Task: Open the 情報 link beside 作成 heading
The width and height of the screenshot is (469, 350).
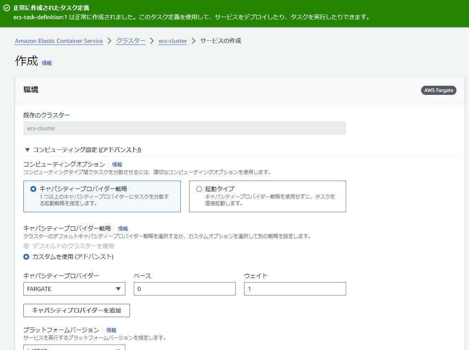Action: click(46, 63)
